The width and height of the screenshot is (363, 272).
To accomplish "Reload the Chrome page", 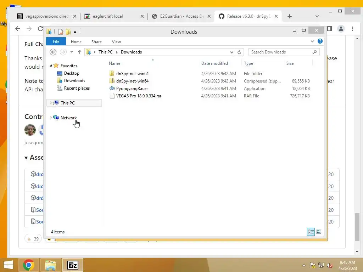I will [40, 29].
